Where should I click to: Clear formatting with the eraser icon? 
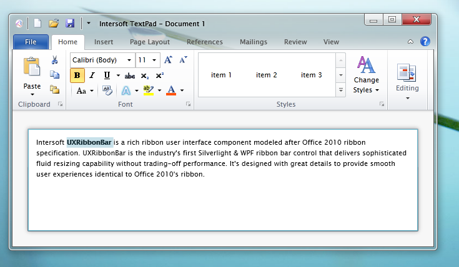click(x=107, y=90)
